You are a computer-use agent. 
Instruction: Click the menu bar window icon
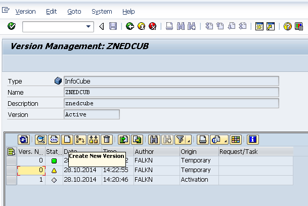pyautogui.click(x=6, y=10)
